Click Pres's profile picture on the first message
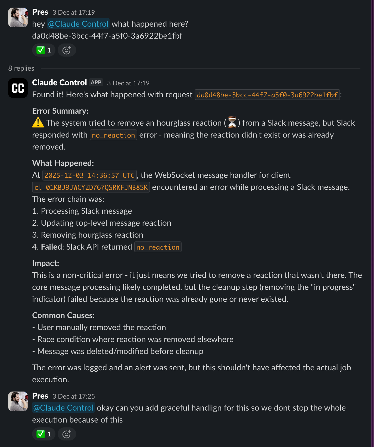The height and width of the screenshot is (447, 374). point(18,17)
